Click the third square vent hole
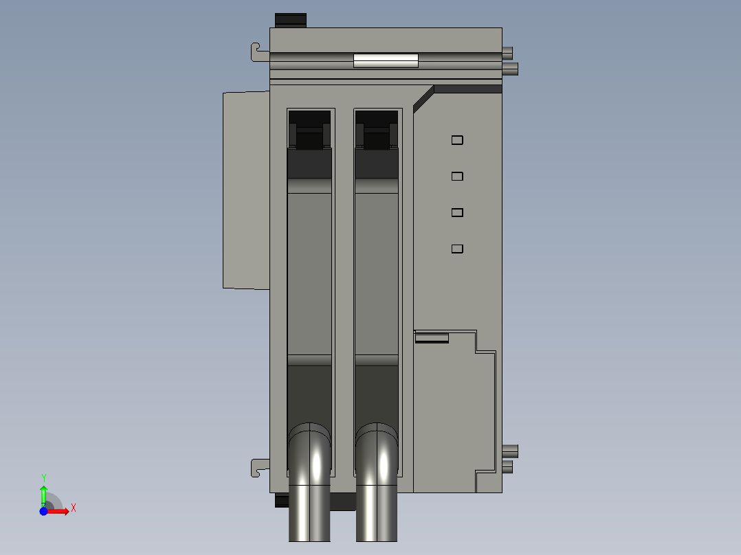Screen dimensions: 741x555 point(456,212)
